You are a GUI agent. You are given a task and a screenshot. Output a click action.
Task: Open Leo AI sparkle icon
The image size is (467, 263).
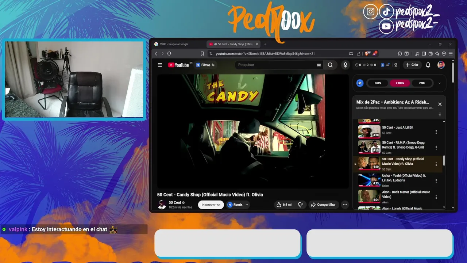pyautogui.click(x=437, y=54)
